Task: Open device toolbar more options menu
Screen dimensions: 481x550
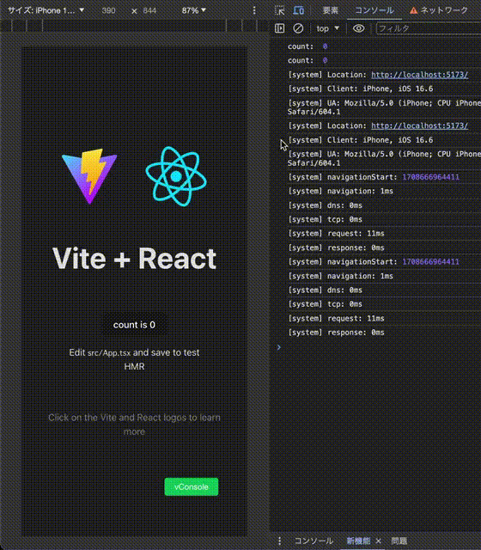Action: [254, 10]
